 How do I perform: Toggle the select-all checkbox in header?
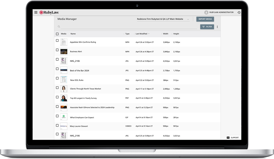pyautogui.click(x=57, y=34)
